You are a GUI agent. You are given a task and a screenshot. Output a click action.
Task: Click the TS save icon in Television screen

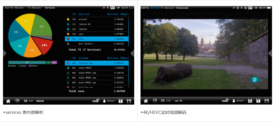click(250, 101)
